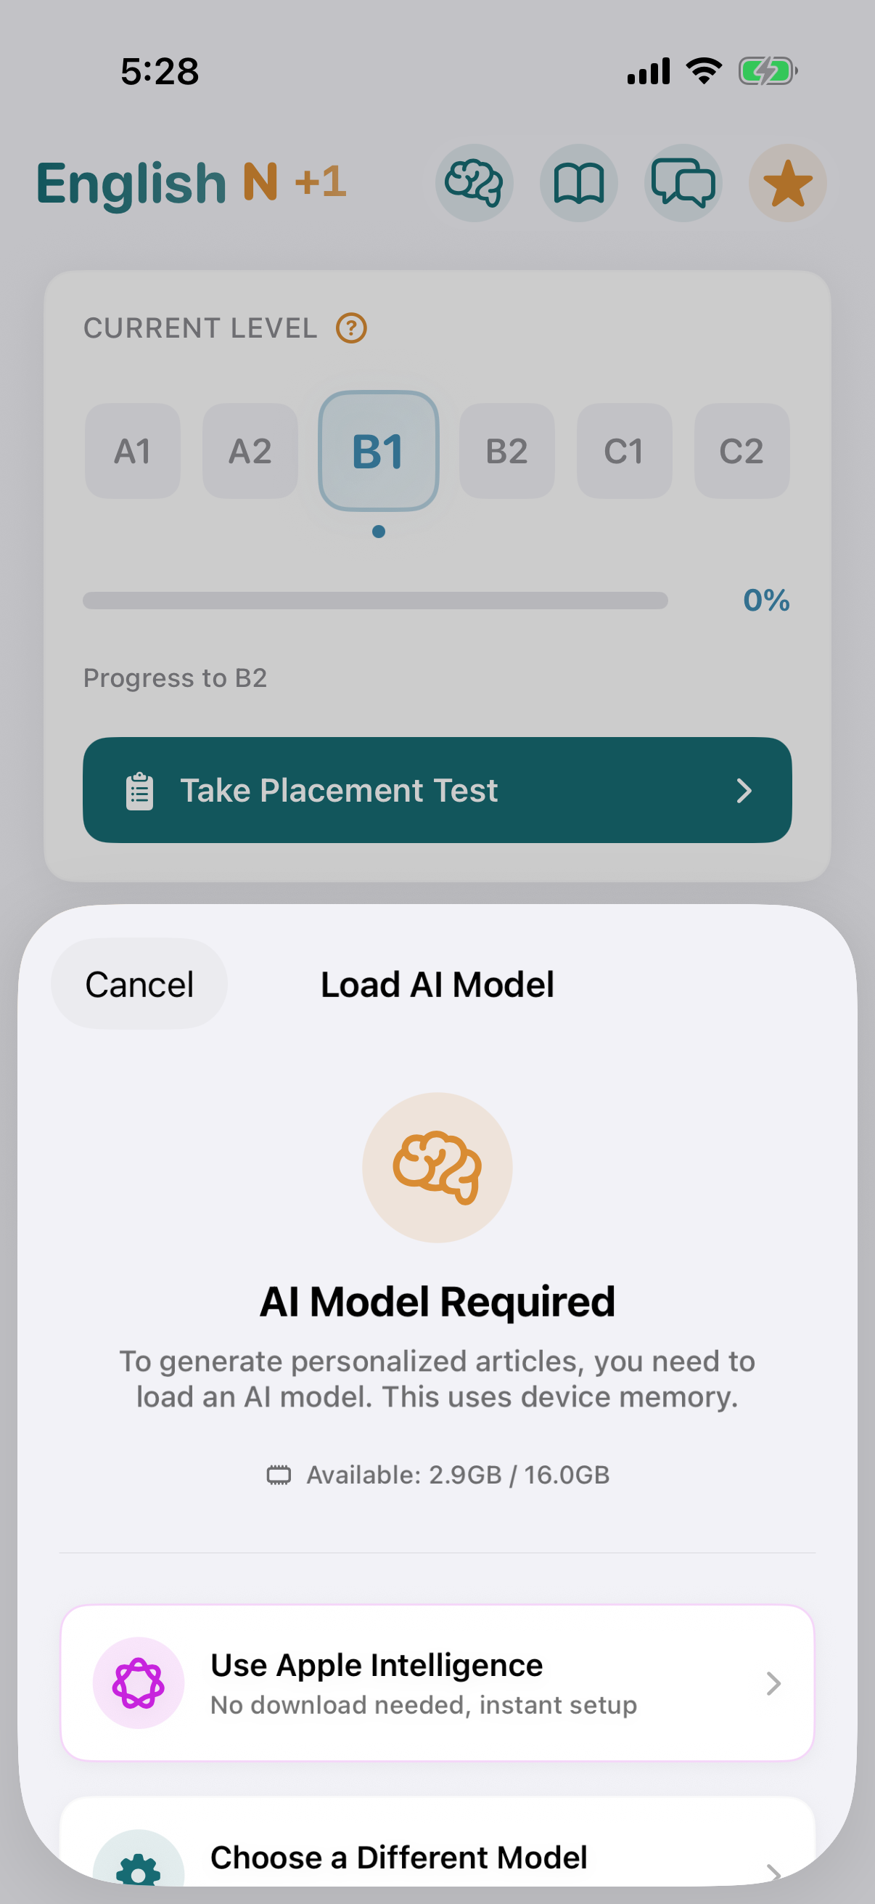Cancel the Load AI Model sheet
The width and height of the screenshot is (875, 1904).
(x=139, y=984)
